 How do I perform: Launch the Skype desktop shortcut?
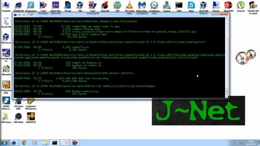click(191, 6)
